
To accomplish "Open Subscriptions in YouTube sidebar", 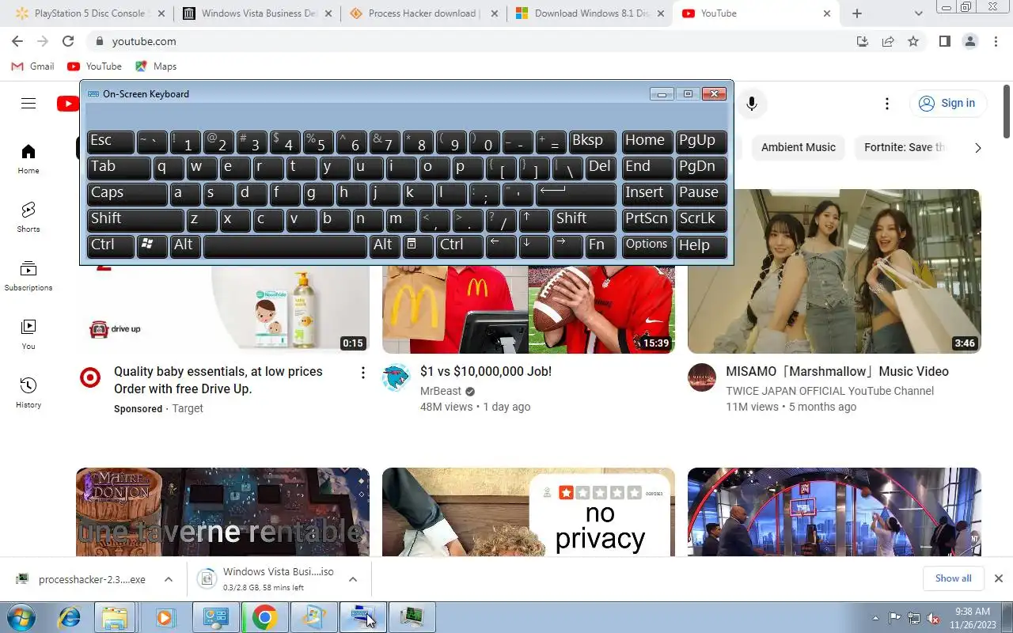I will tap(28, 275).
